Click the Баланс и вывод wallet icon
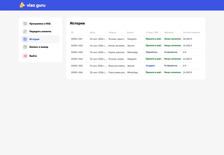 (25, 47)
